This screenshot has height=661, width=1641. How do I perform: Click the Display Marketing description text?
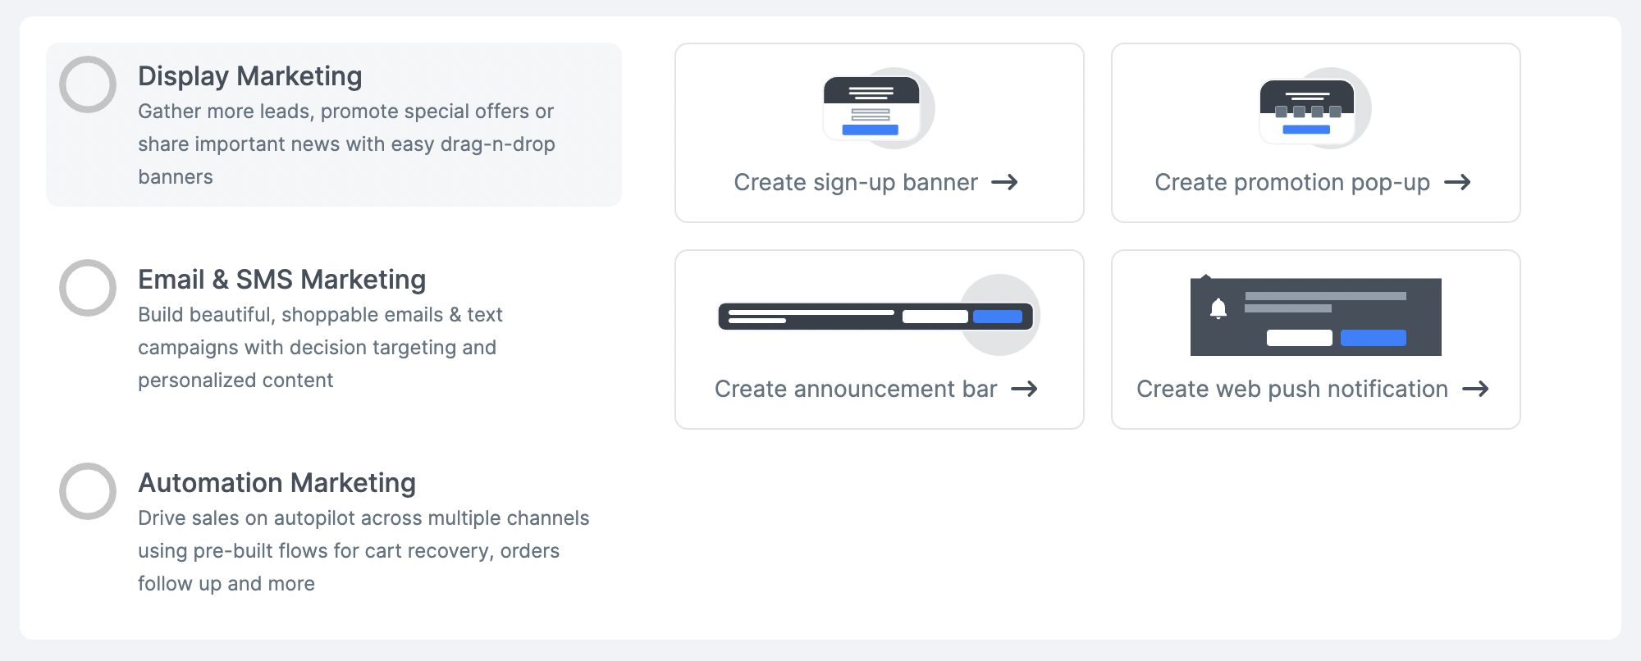[346, 144]
